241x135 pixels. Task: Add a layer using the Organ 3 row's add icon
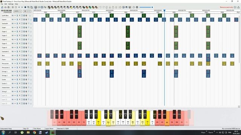click(x=24, y=35)
